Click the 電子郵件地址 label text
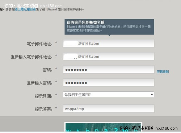This screenshot has height=133, width=181. [39, 44]
